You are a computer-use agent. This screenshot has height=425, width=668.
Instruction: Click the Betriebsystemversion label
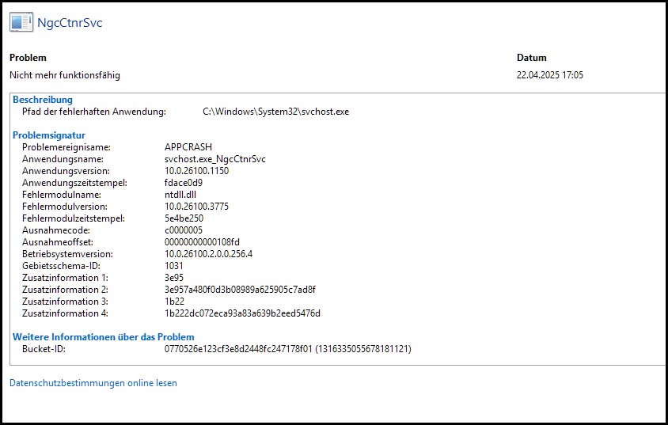click(68, 254)
